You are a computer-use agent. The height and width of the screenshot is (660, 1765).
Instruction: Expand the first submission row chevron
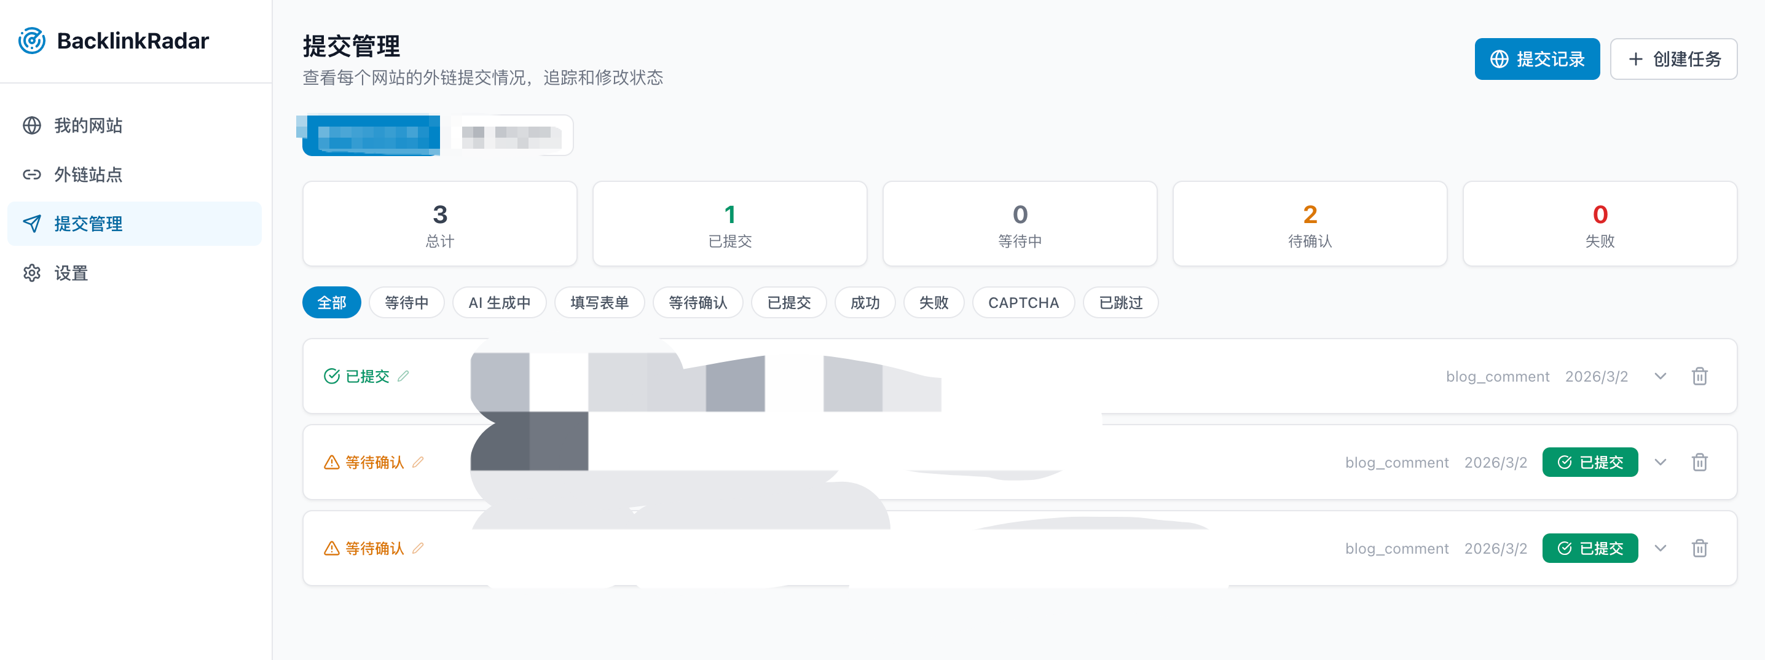[x=1660, y=376]
